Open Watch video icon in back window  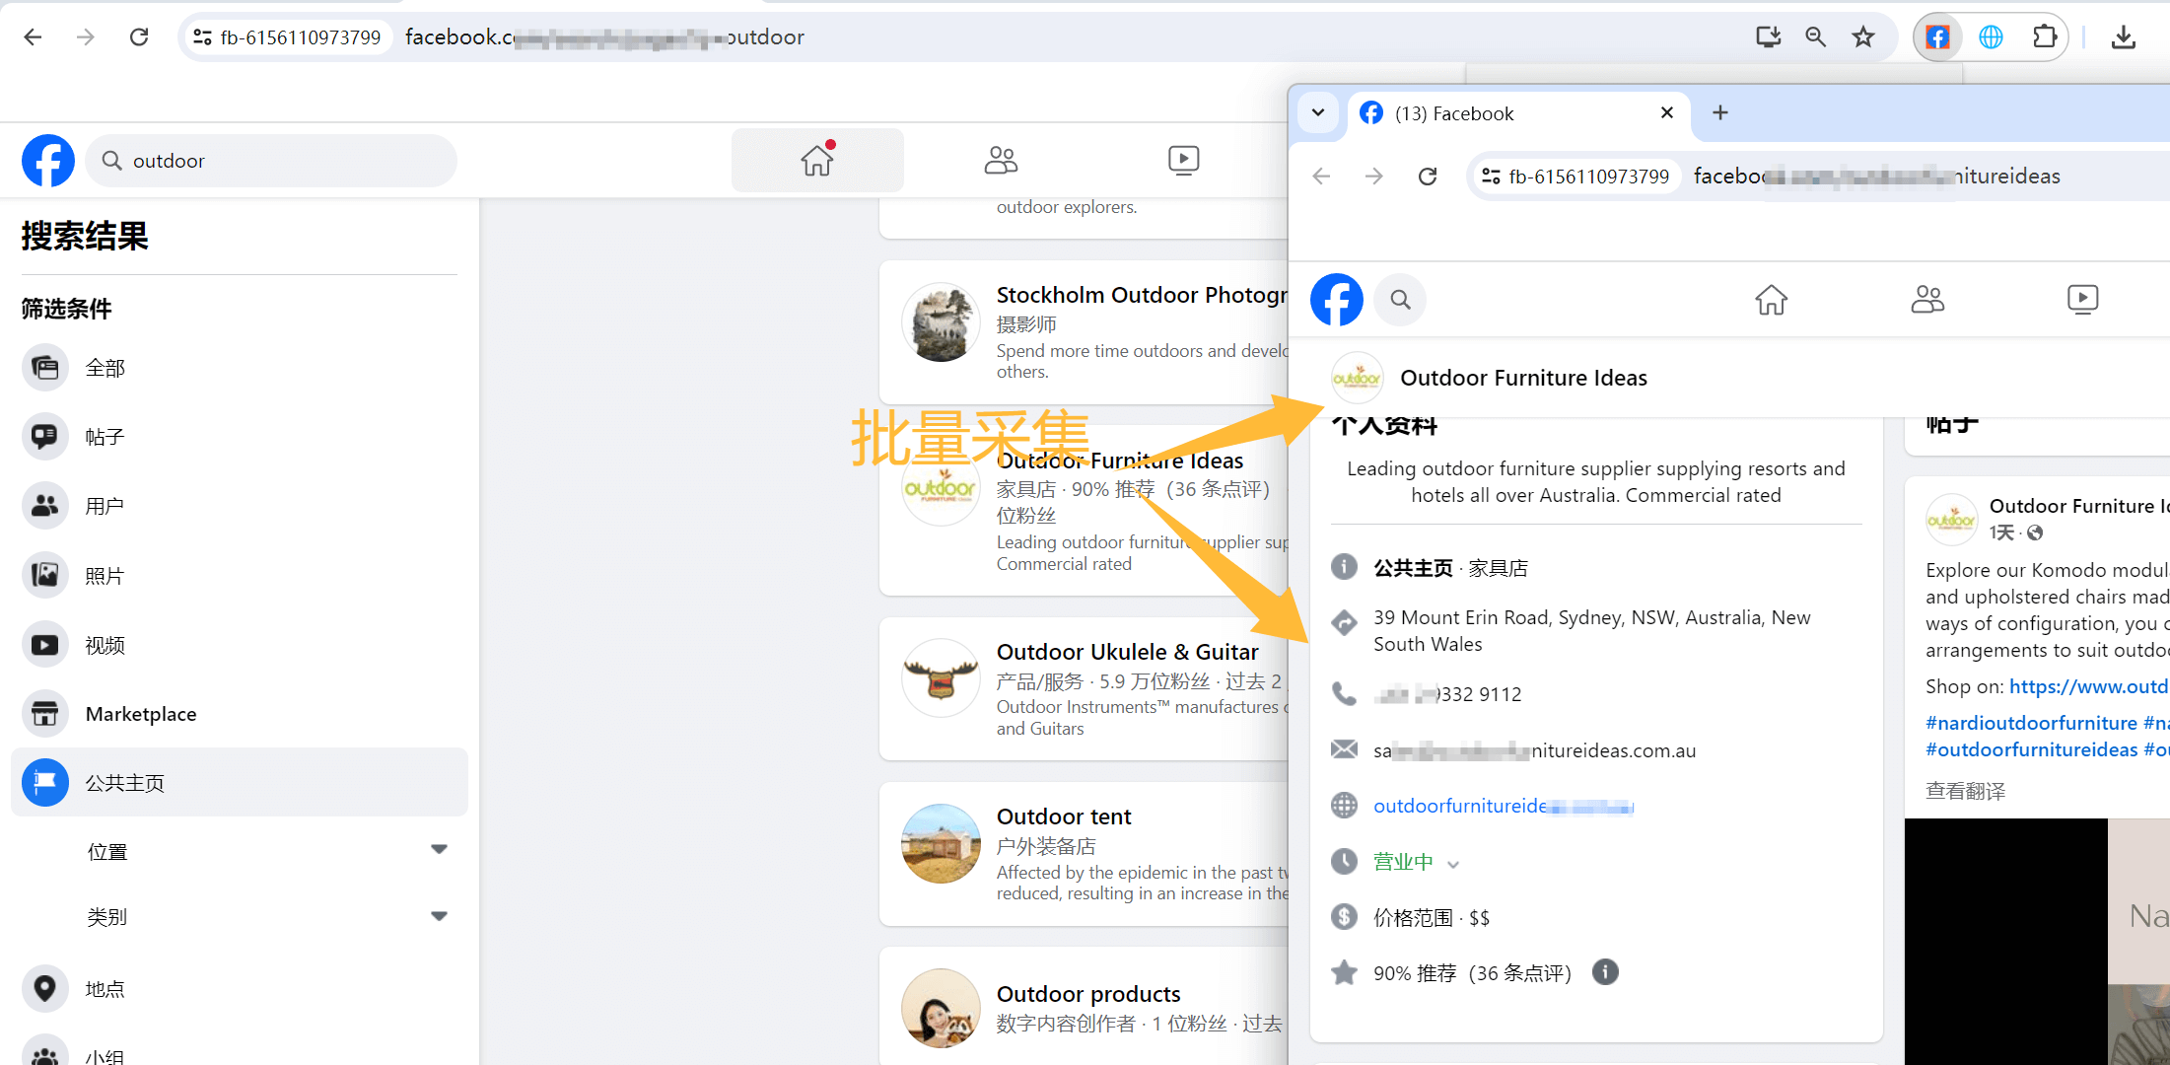tap(1183, 160)
